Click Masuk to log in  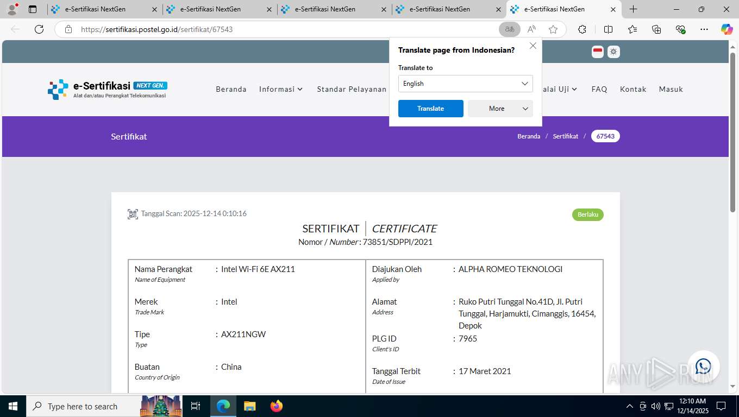pyautogui.click(x=671, y=89)
